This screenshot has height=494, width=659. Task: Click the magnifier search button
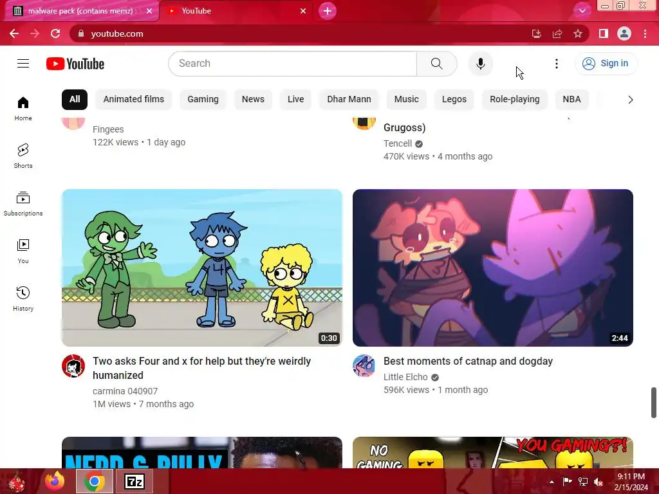point(437,64)
